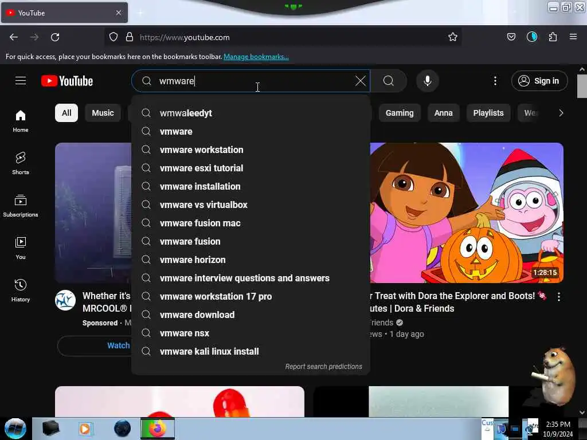
Task: Select the Anna filter chip
Action: (x=443, y=113)
